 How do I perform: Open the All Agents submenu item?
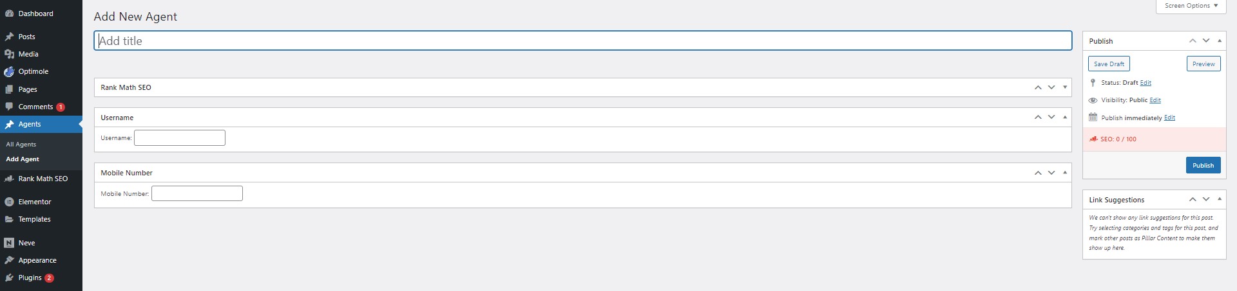[x=21, y=145]
